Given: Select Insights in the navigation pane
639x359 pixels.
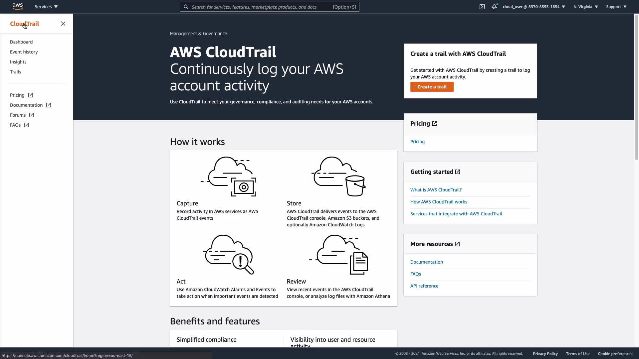Looking at the screenshot, I should 18,62.
